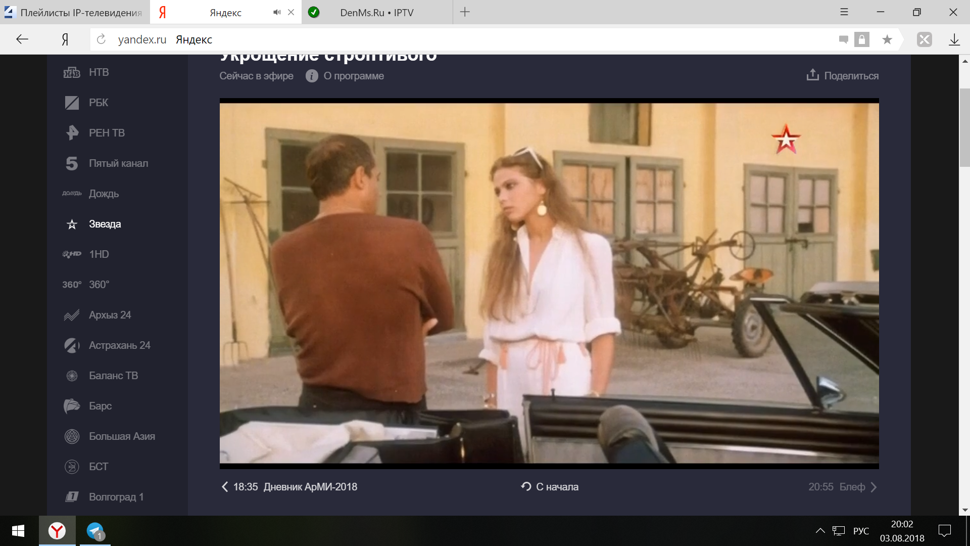Open the downloads arrow icon
Image resolution: width=970 pixels, height=546 pixels.
click(x=954, y=39)
